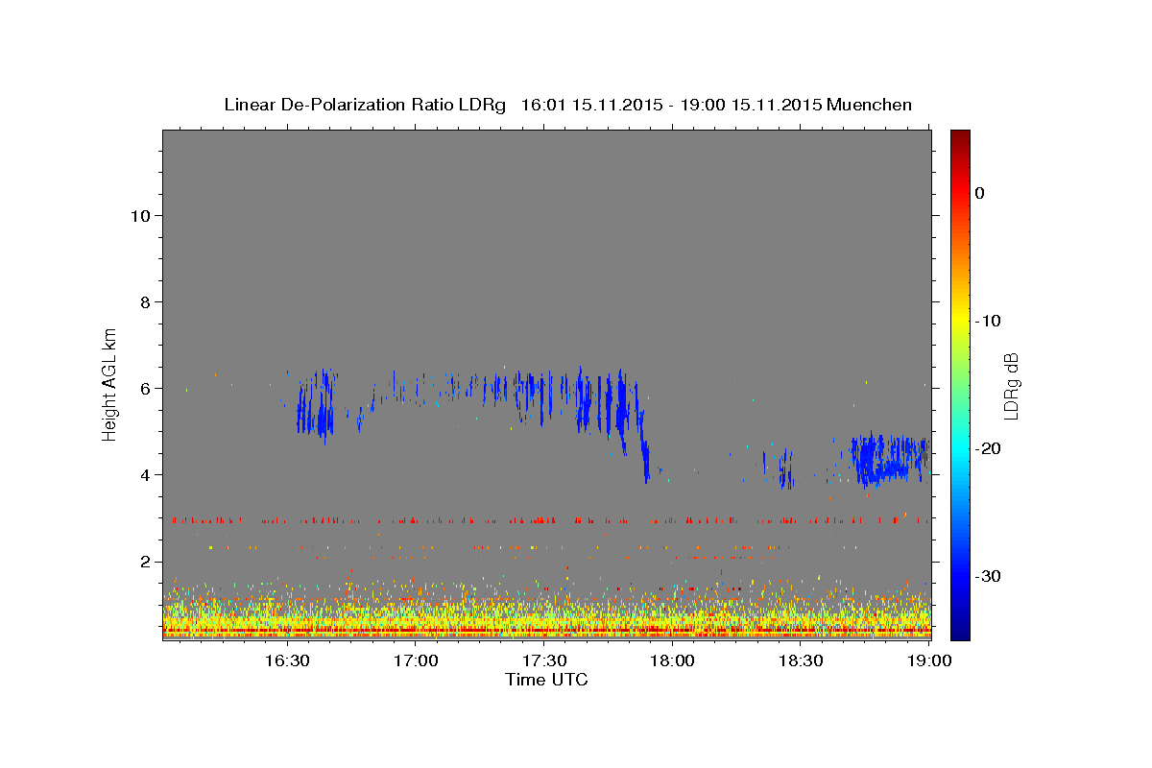Click the height tick label 6

point(144,389)
